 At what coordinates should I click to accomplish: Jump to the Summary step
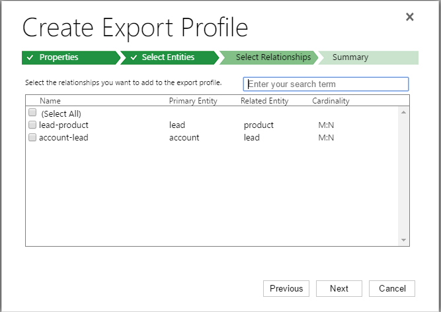click(x=350, y=57)
